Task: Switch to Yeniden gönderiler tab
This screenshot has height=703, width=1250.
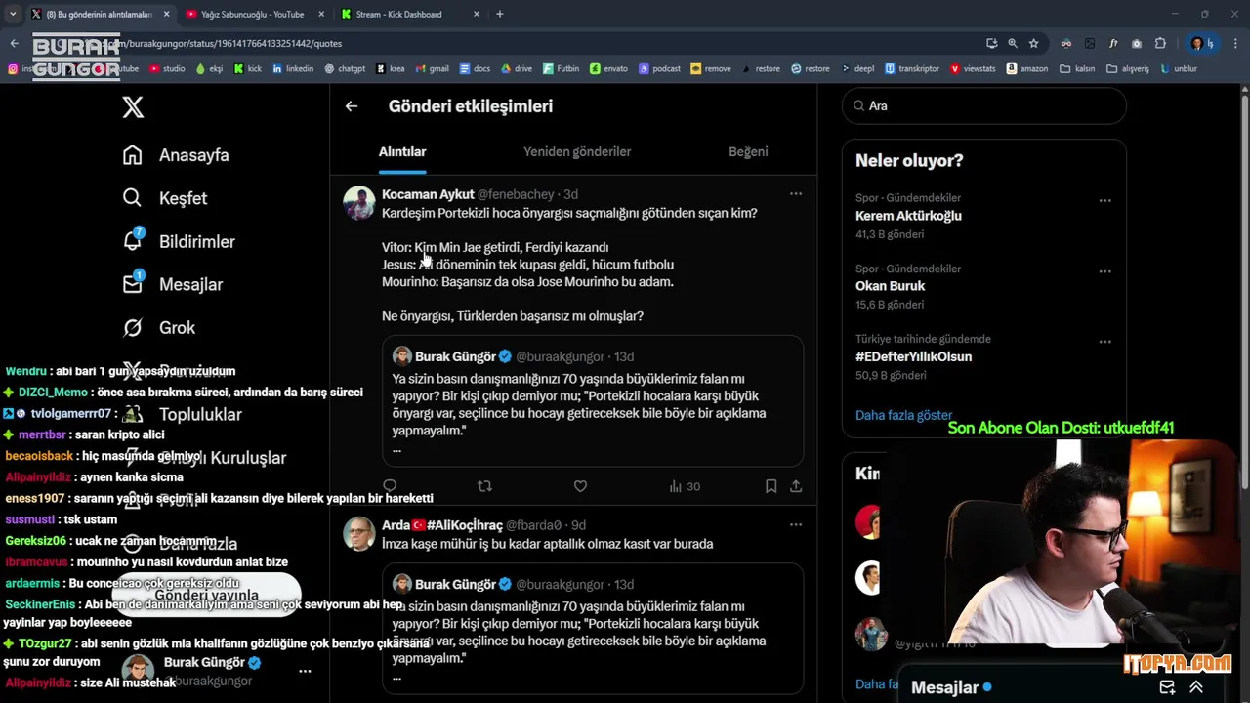Action: coord(577,152)
